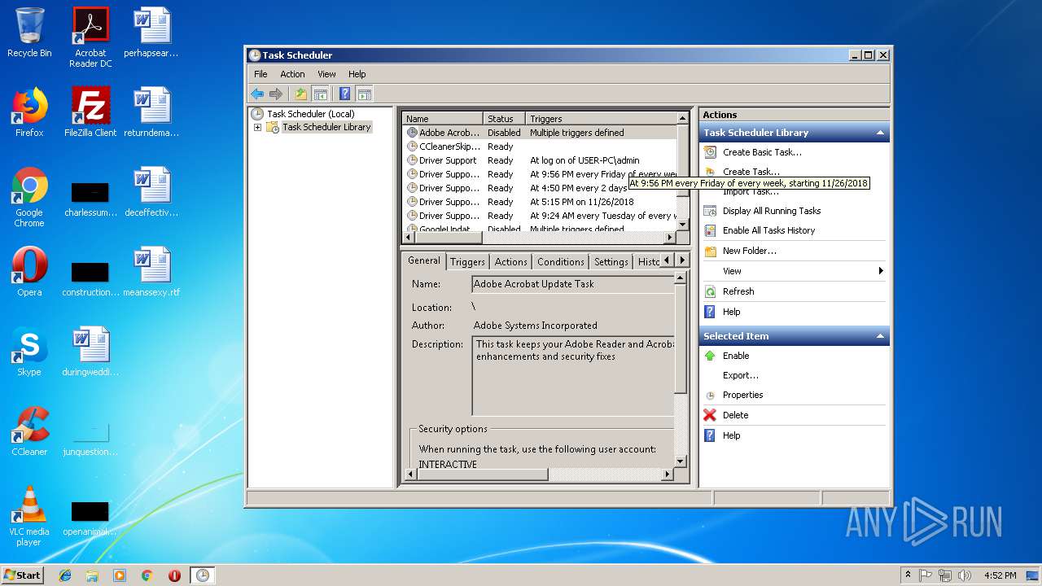1042x586 pixels.
Task: Open FileZilla Client desktop shortcut
Action: 90,112
